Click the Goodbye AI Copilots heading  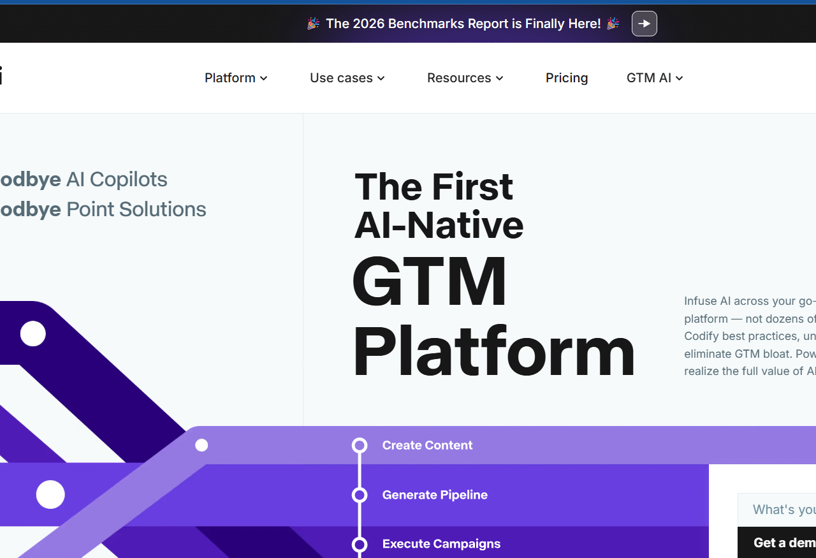83,179
